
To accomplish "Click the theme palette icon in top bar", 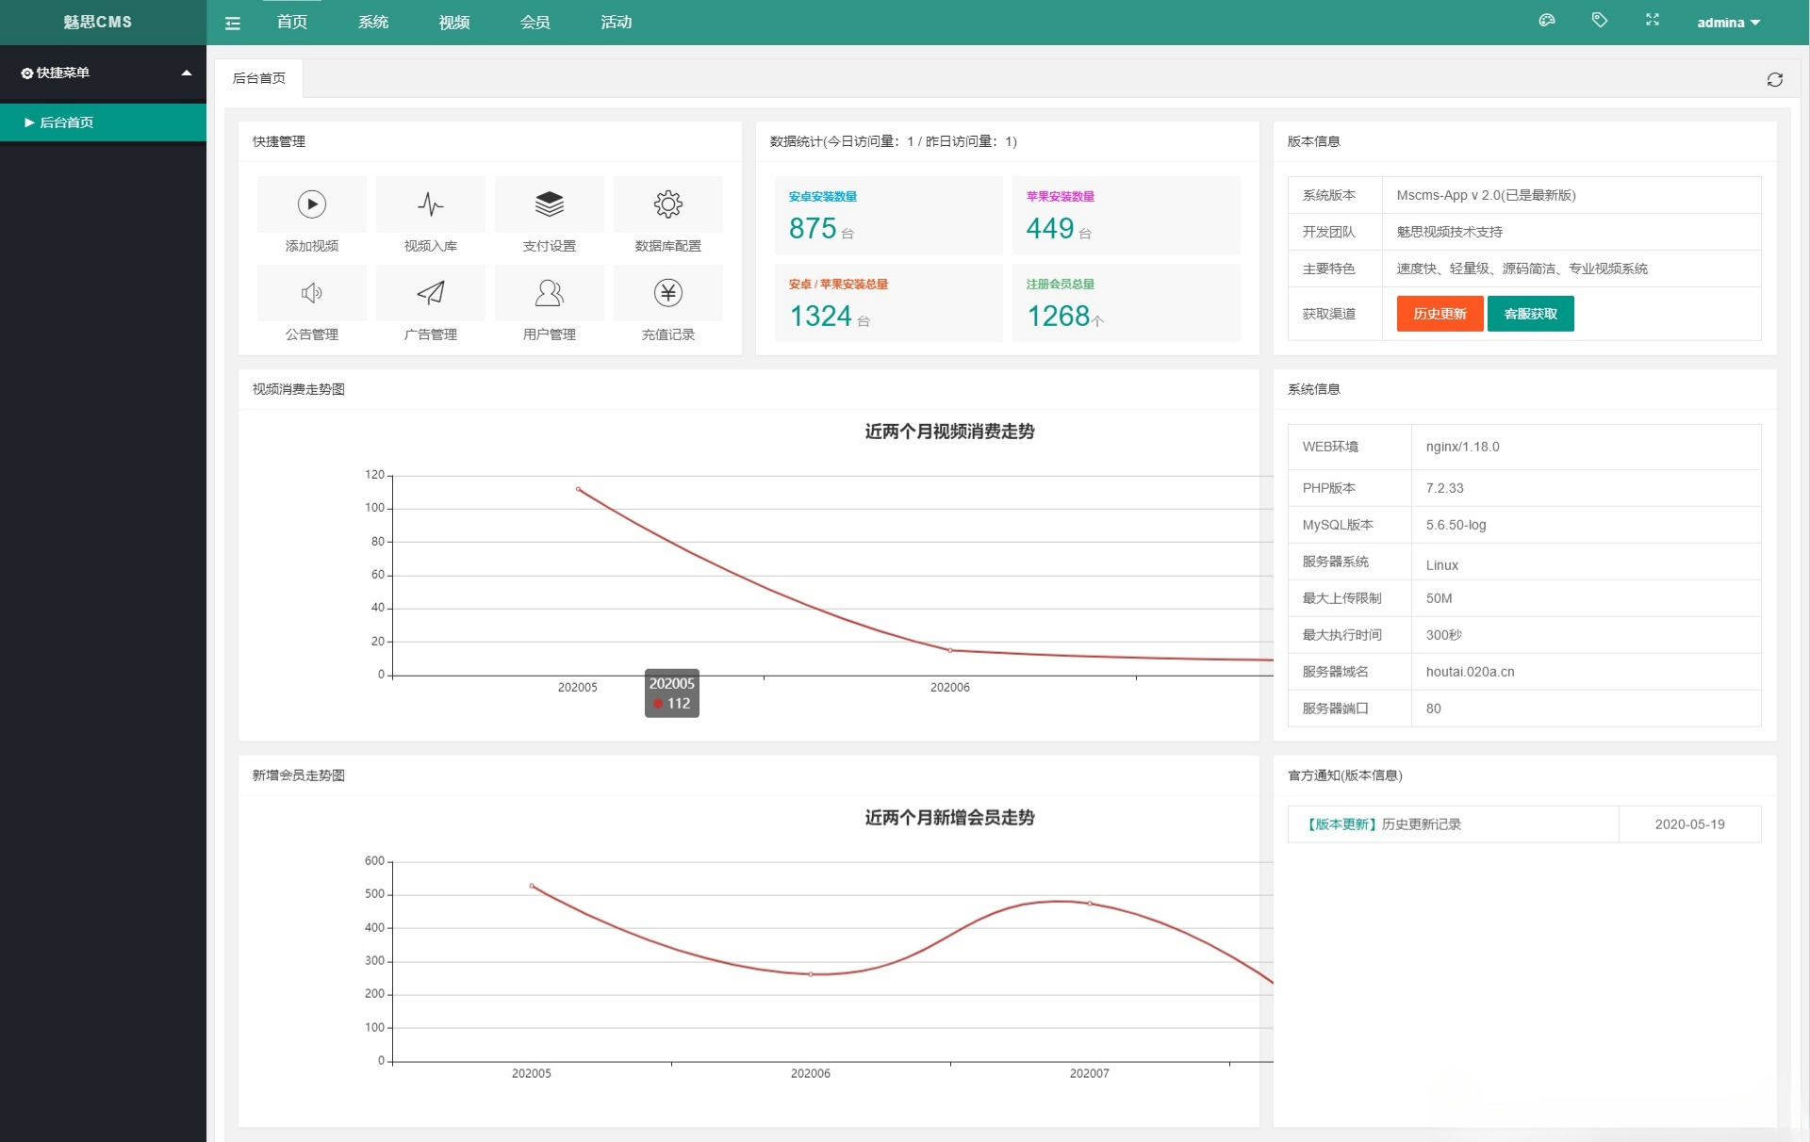I will [1546, 21].
